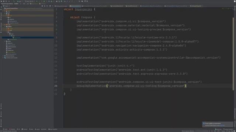Image resolution: width=236 pixels, height=132 pixels.
Task: Open the Project view dropdown in panel header
Action: 6,6
